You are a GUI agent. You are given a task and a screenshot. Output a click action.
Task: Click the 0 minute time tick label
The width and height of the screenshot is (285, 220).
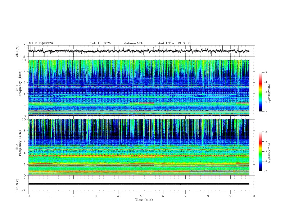pyautogui.click(x=28, y=196)
